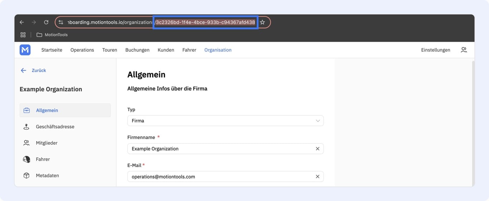Click 'Allgemeine Infos über die Firma' text
This screenshot has height=201, width=489.
(x=167, y=89)
